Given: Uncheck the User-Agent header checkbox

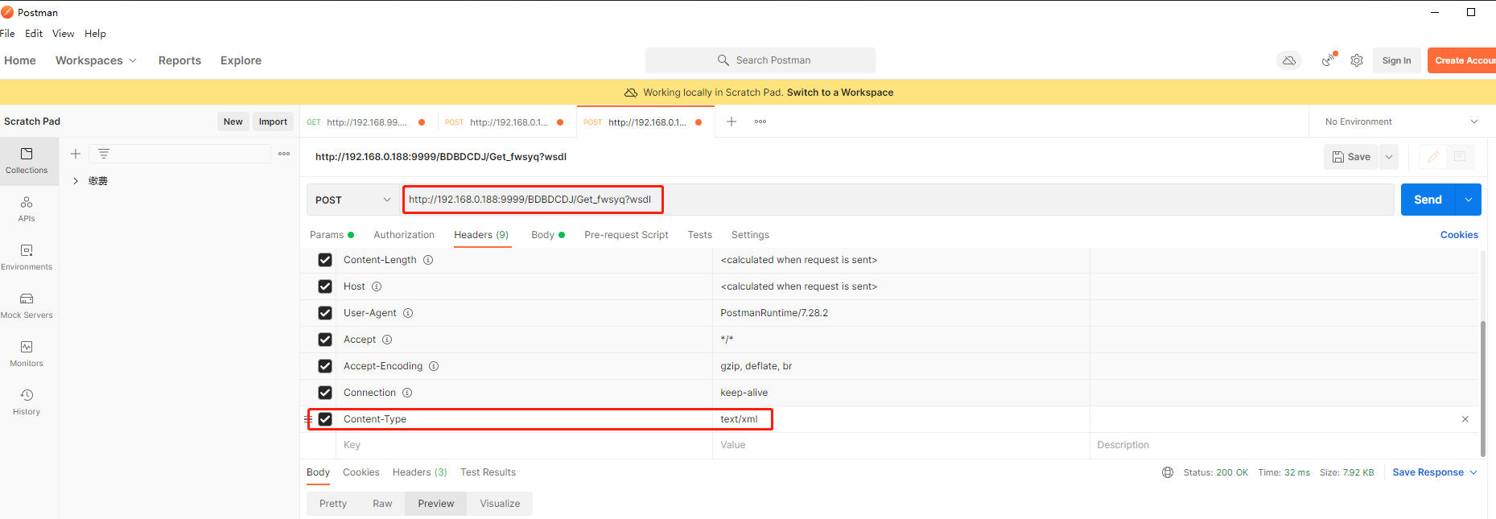Looking at the screenshot, I should click(325, 313).
